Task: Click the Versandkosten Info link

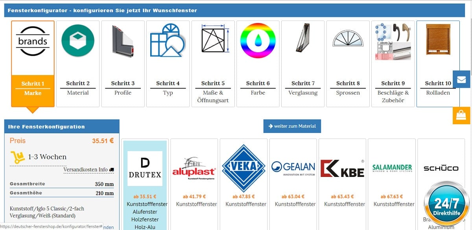Action: tap(85, 169)
